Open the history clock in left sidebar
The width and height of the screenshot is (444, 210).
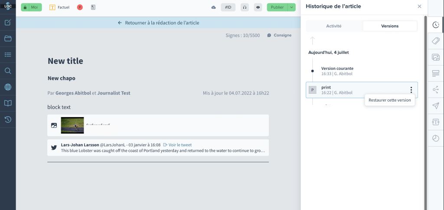8,119
